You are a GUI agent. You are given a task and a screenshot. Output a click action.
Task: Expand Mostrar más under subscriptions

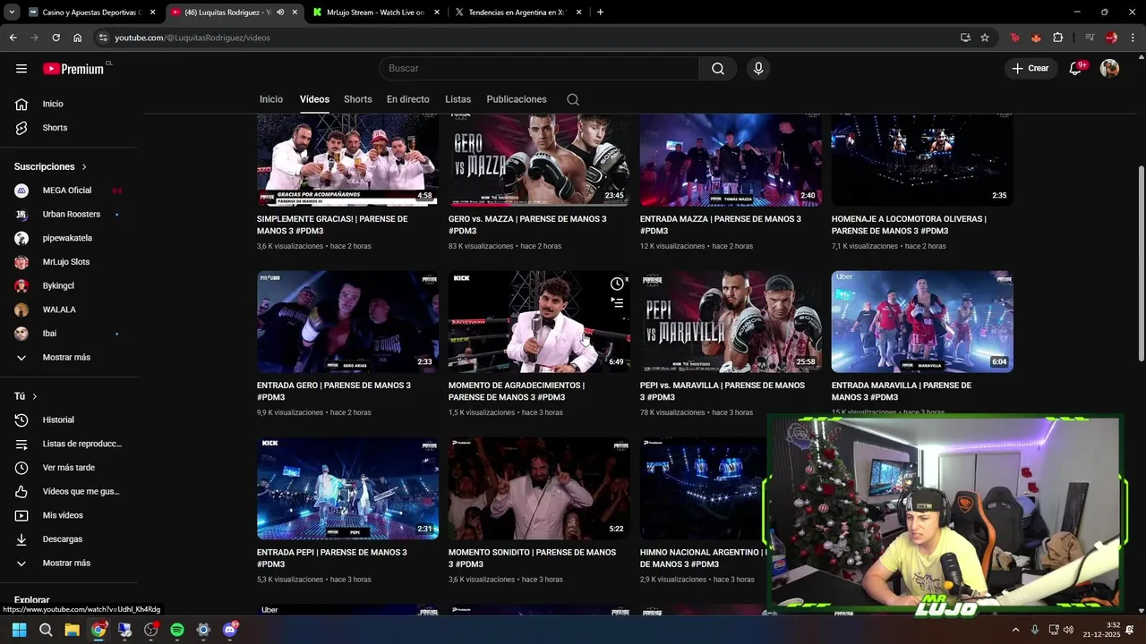pyautogui.click(x=68, y=357)
